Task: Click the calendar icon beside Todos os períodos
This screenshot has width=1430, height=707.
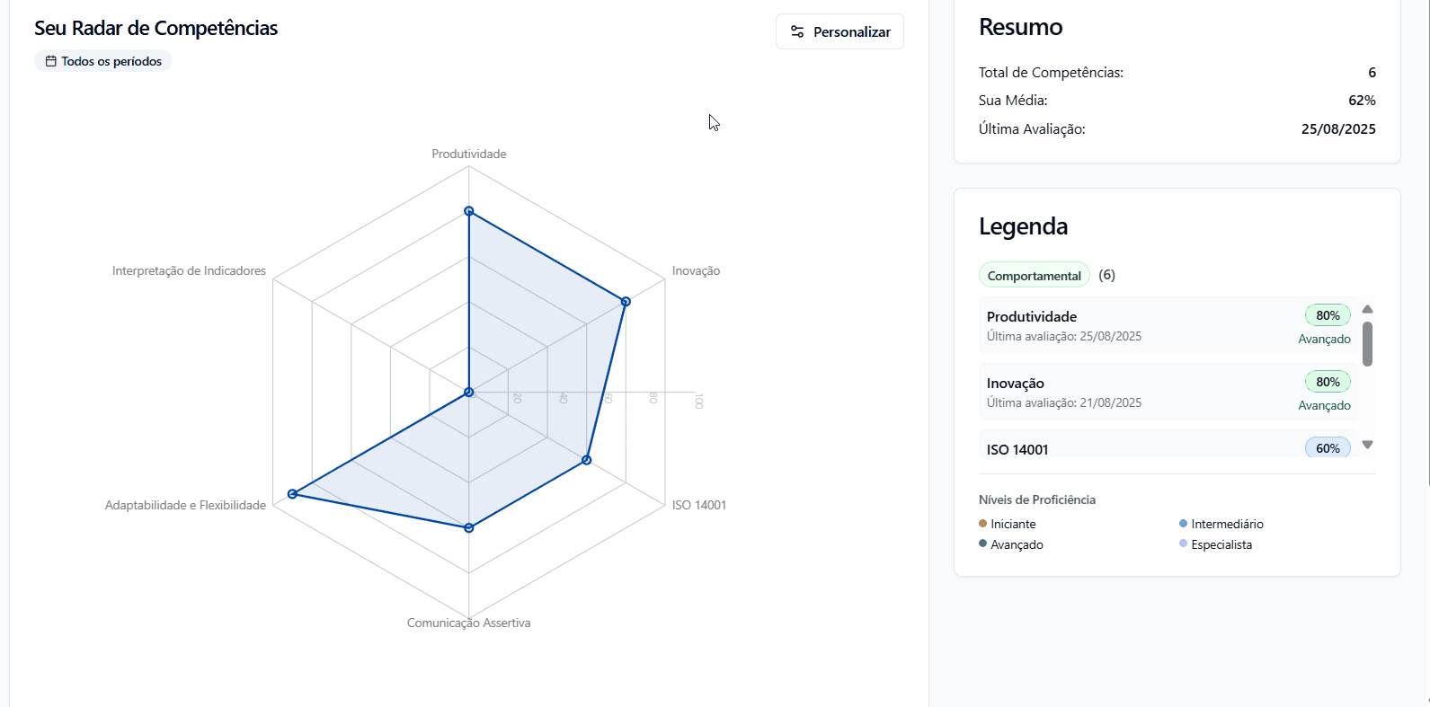Action: pyautogui.click(x=51, y=61)
